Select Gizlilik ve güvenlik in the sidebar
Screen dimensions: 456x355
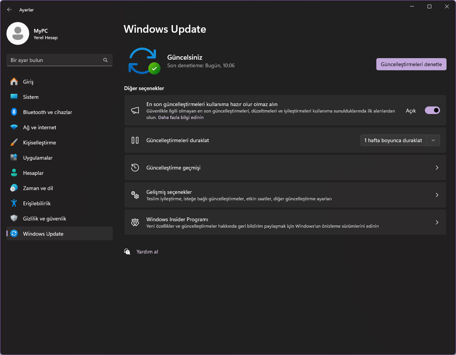(60, 219)
